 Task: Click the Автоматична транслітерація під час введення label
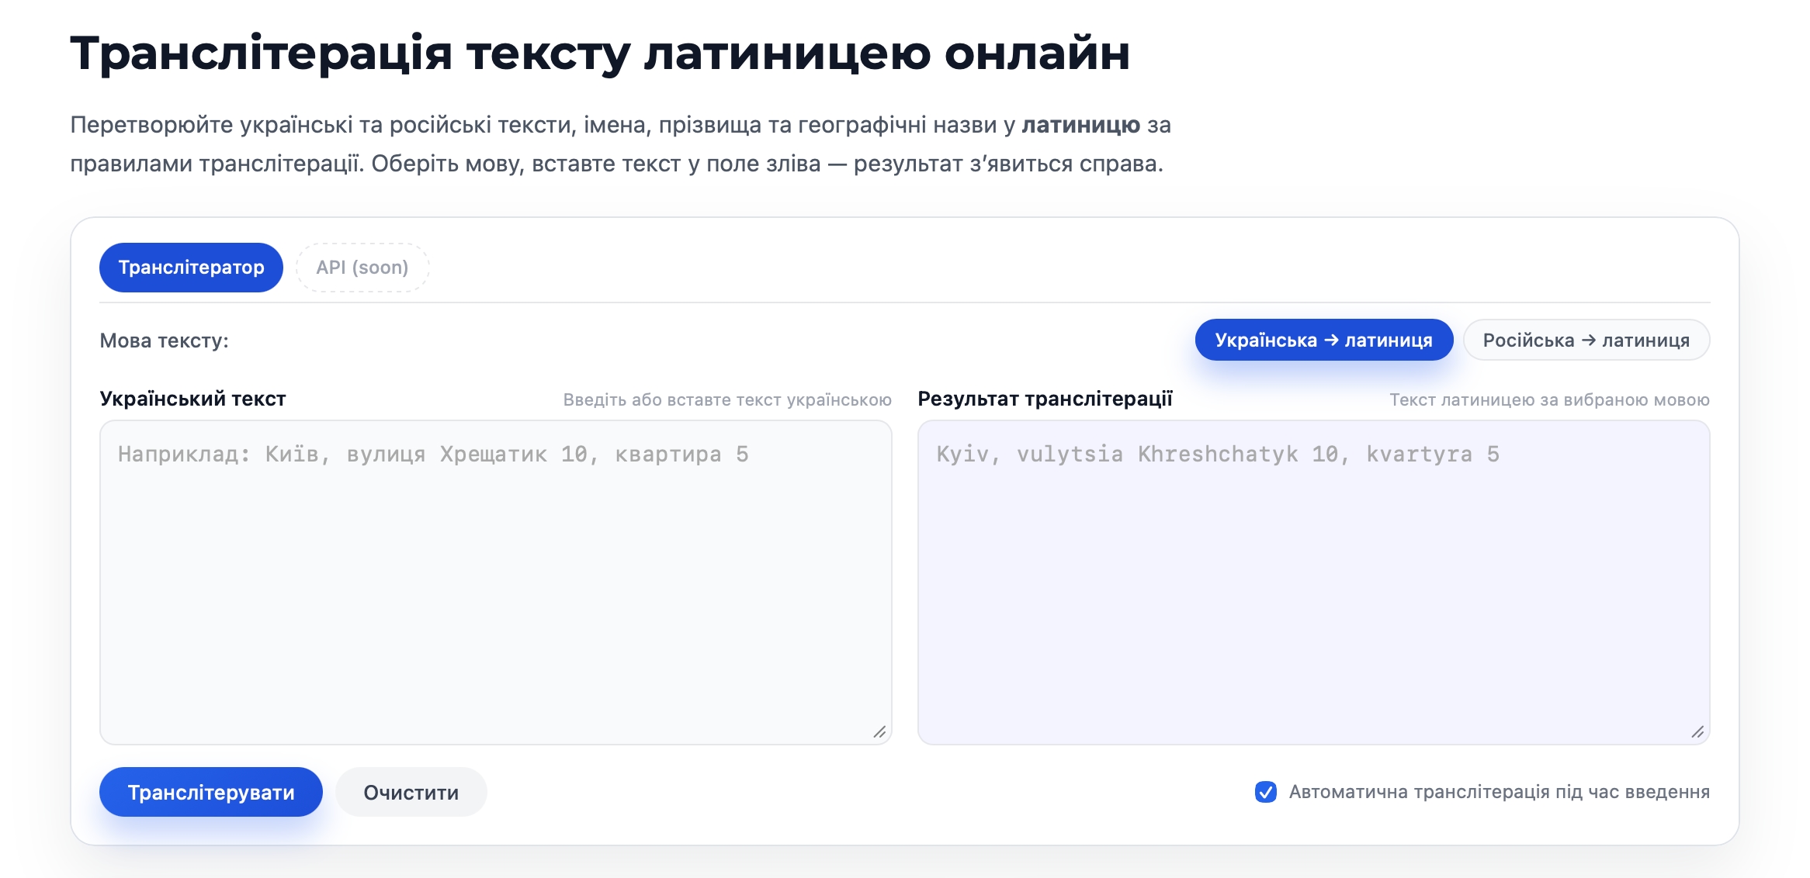[1499, 792]
